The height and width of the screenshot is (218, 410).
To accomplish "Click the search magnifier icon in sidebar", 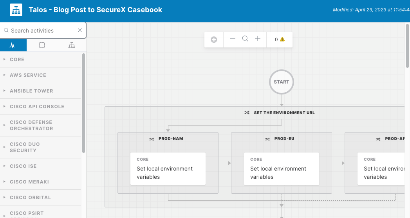I will click(x=6, y=30).
